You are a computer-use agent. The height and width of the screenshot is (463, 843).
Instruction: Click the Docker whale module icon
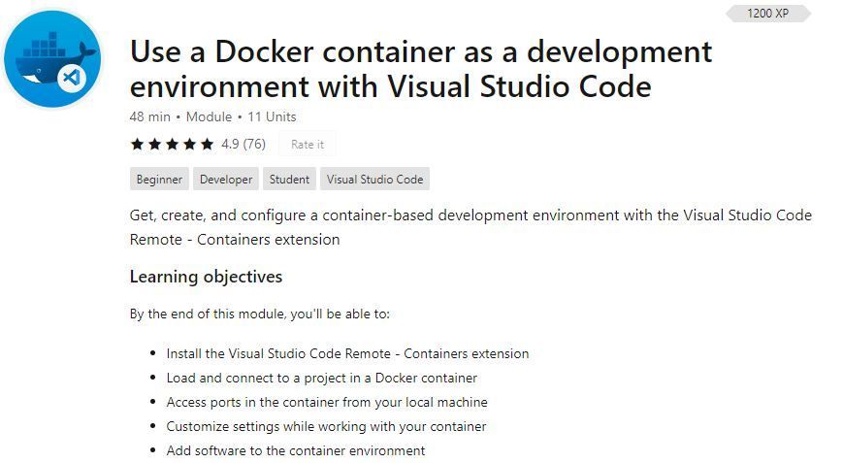52,58
